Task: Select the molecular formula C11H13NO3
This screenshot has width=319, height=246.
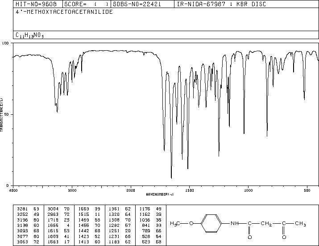Action: [x=29, y=35]
